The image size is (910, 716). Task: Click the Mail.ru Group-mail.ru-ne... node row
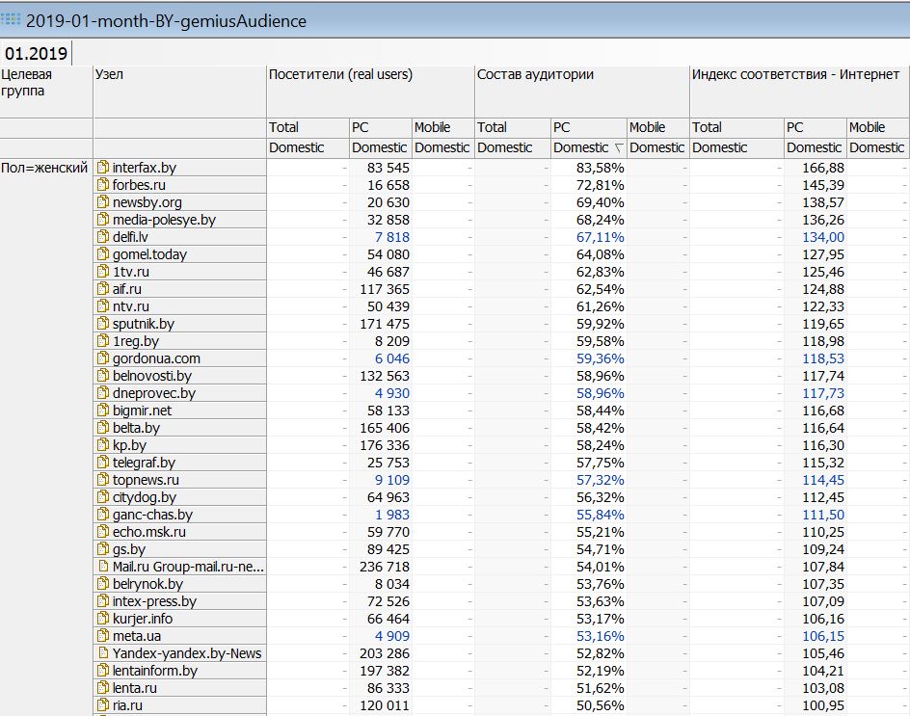click(x=187, y=567)
